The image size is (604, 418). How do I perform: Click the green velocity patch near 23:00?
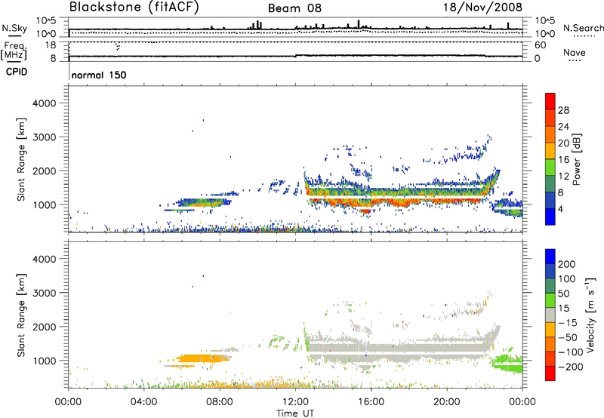tap(507, 363)
